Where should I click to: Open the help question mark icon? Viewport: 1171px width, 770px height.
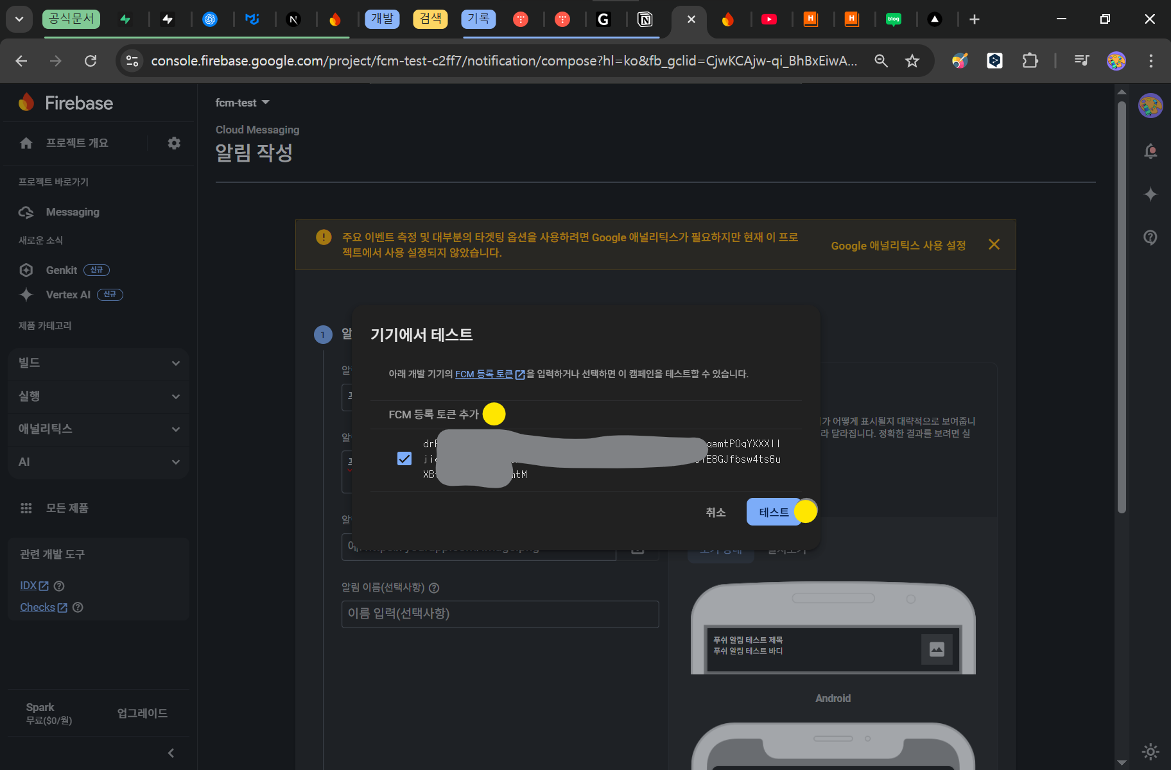click(1150, 237)
